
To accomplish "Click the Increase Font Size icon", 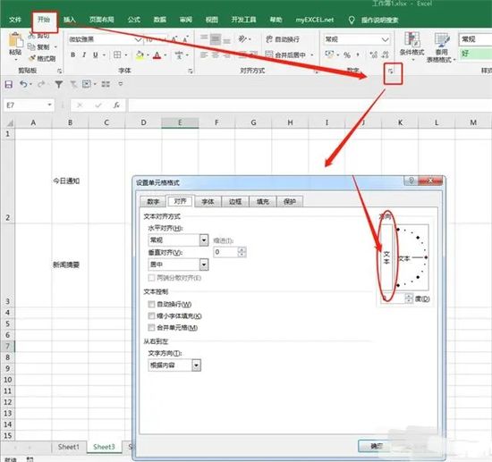I will 174,39.
